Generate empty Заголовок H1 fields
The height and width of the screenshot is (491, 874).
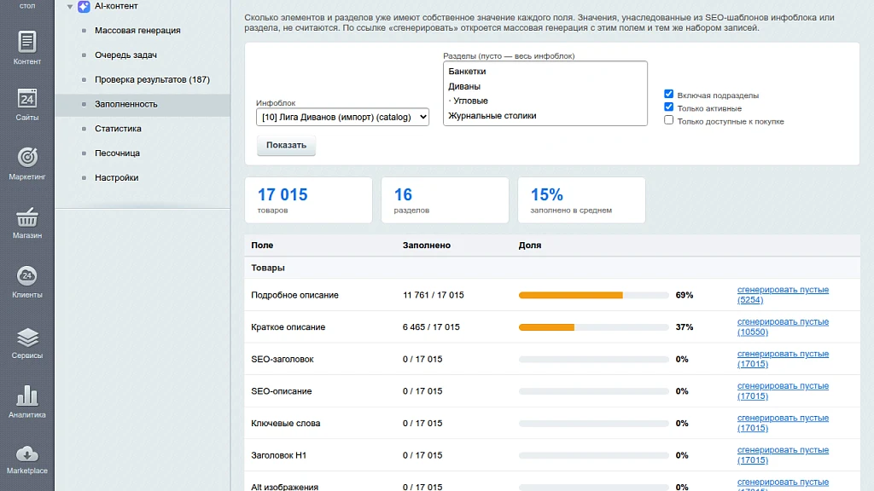(x=783, y=455)
